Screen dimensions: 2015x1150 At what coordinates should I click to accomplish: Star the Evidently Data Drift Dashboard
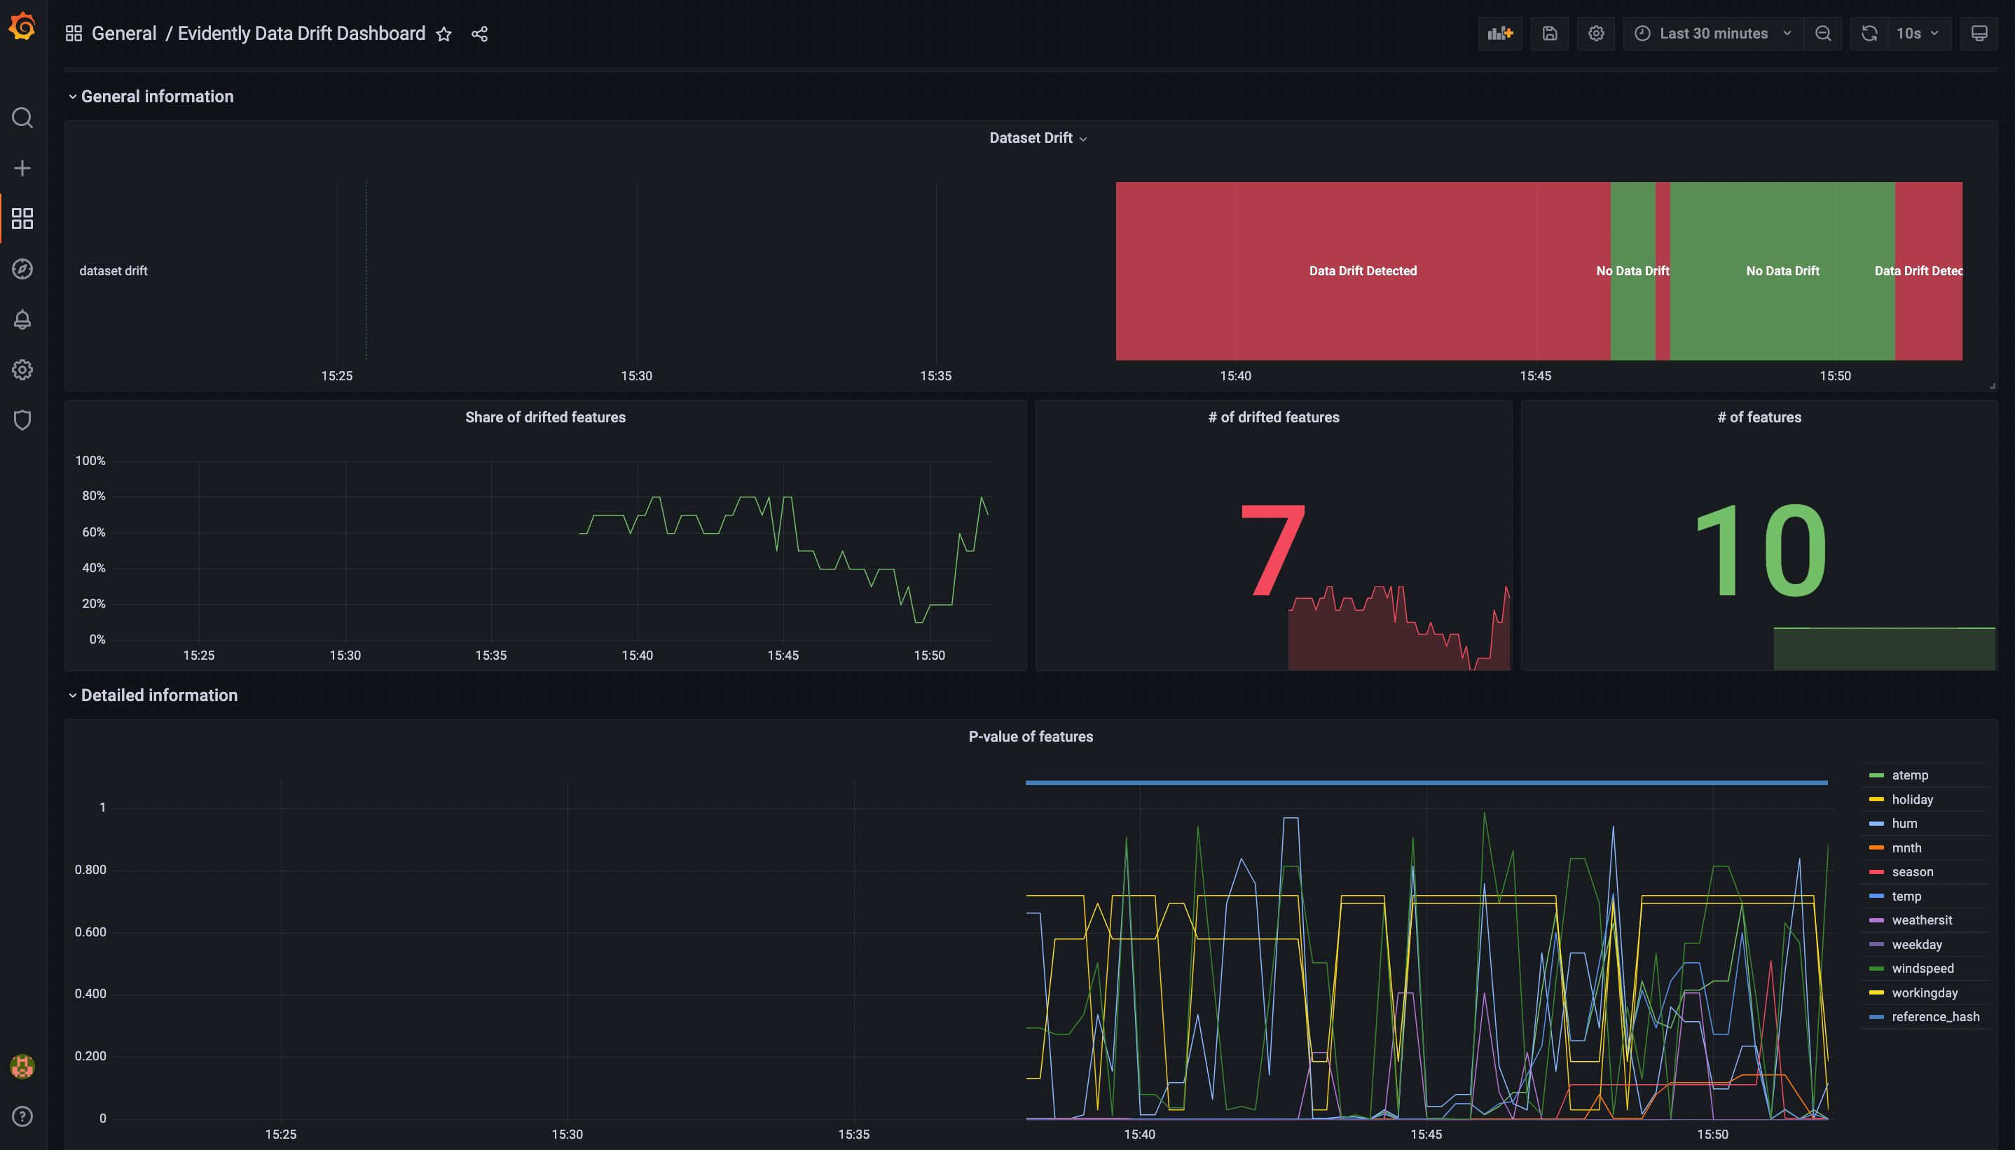tap(444, 34)
